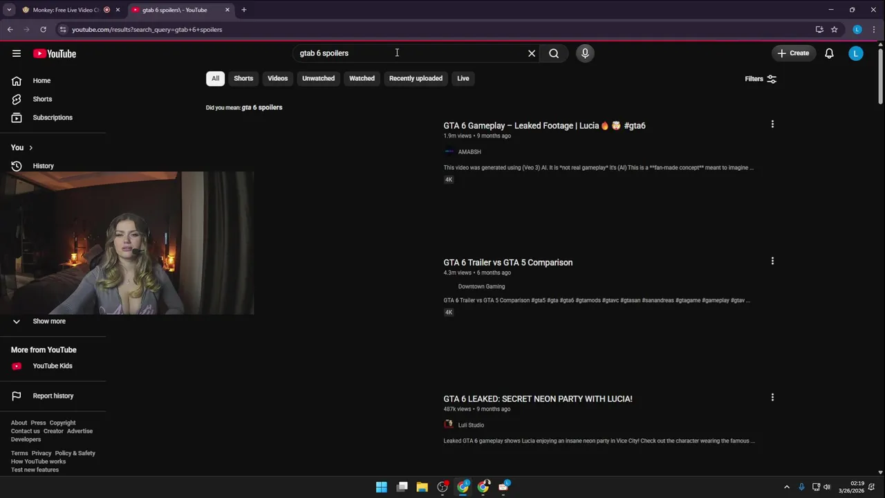Open the tab search dropdown
885x498 pixels.
click(9, 10)
